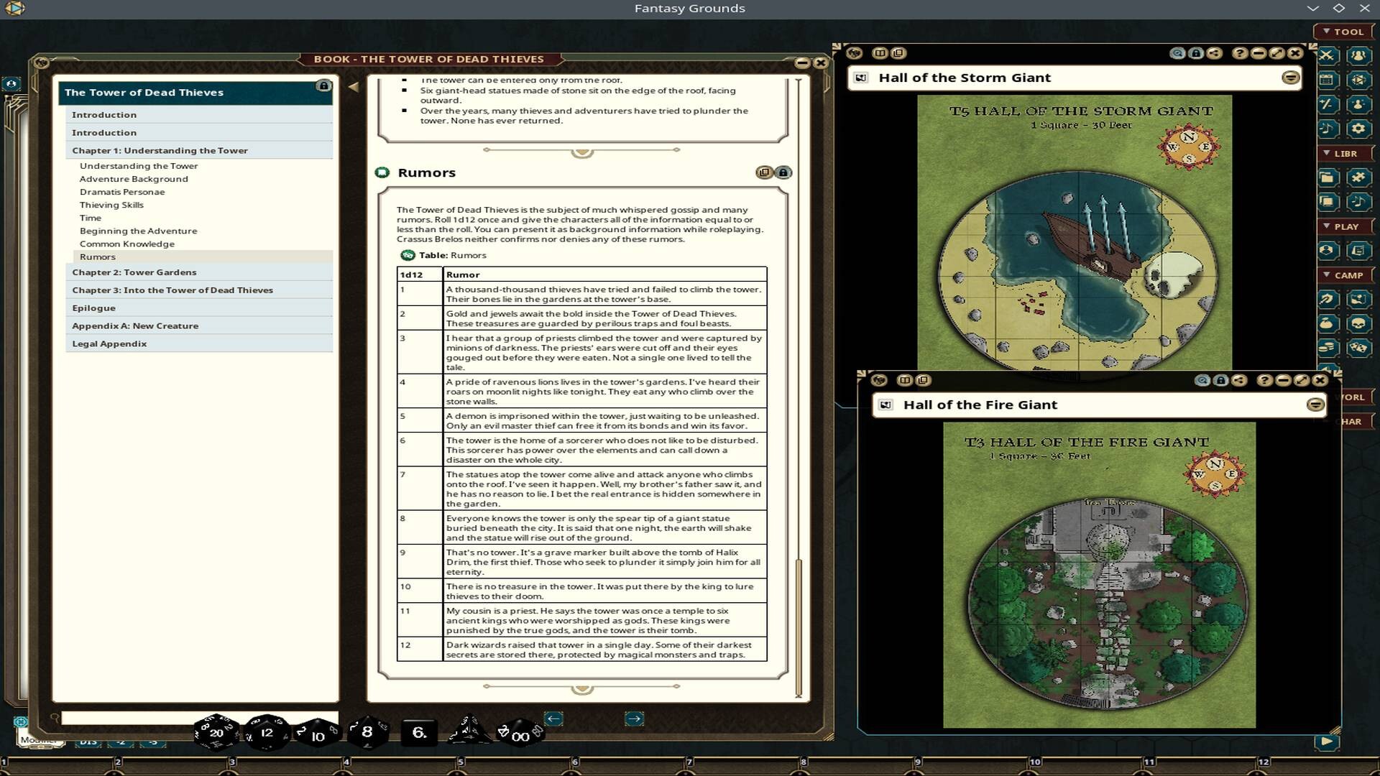This screenshot has width=1380, height=776.
Task: Click the share icon on the Fire Giant window
Action: pyautogui.click(x=1237, y=380)
